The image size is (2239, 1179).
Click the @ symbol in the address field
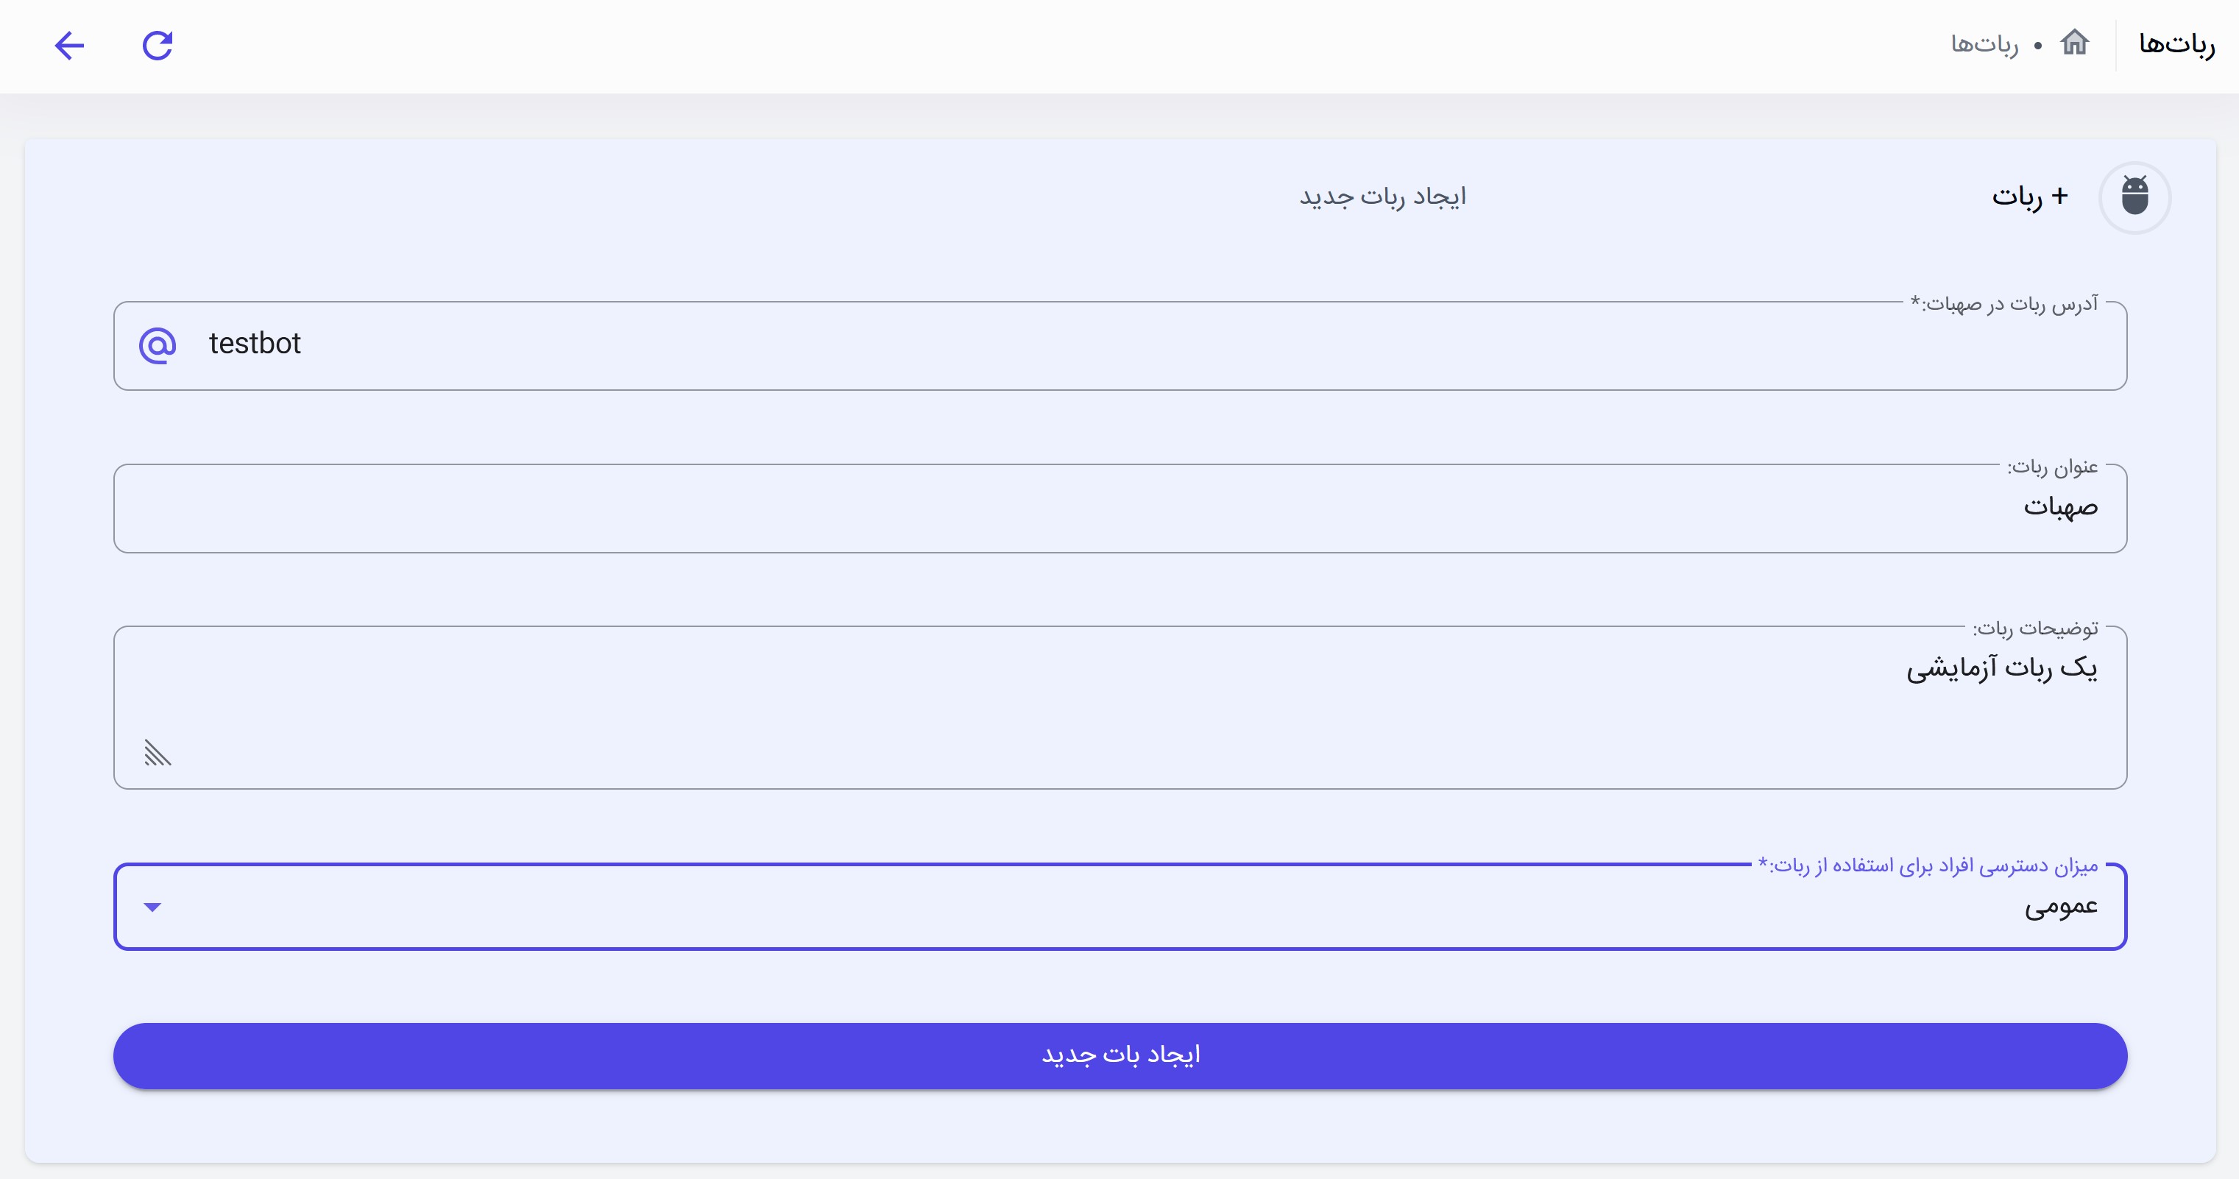coord(158,345)
